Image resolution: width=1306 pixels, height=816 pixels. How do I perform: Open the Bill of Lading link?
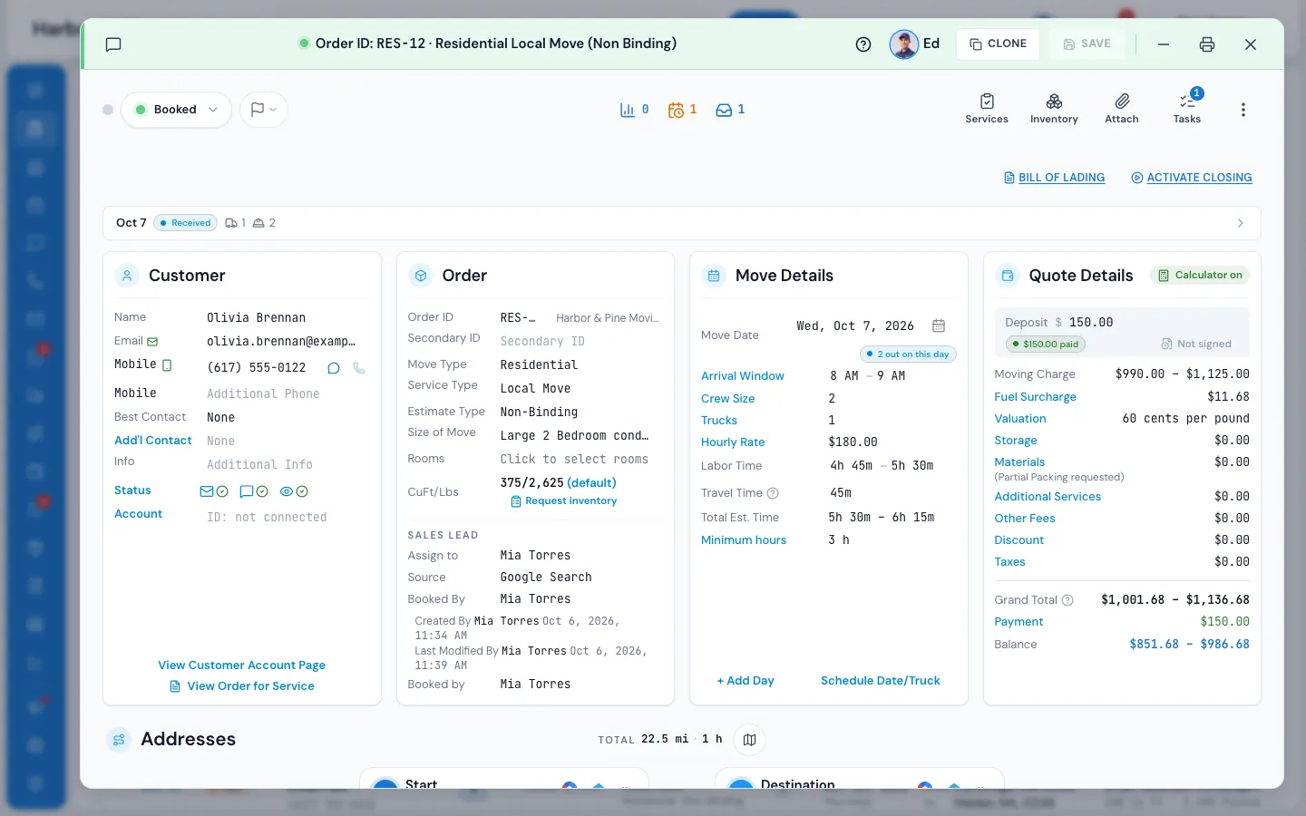click(1054, 178)
